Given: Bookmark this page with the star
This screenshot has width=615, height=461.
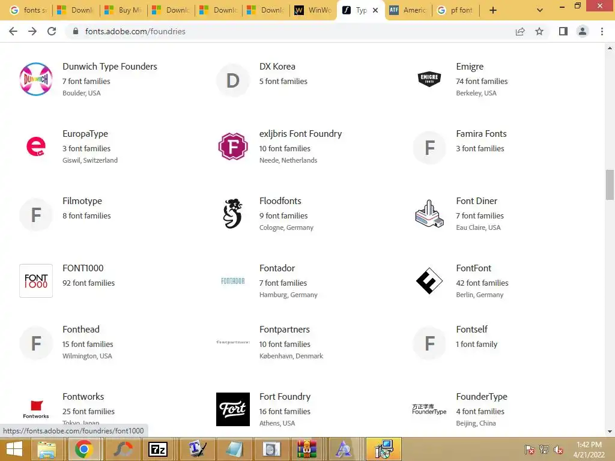Looking at the screenshot, I should [539, 31].
